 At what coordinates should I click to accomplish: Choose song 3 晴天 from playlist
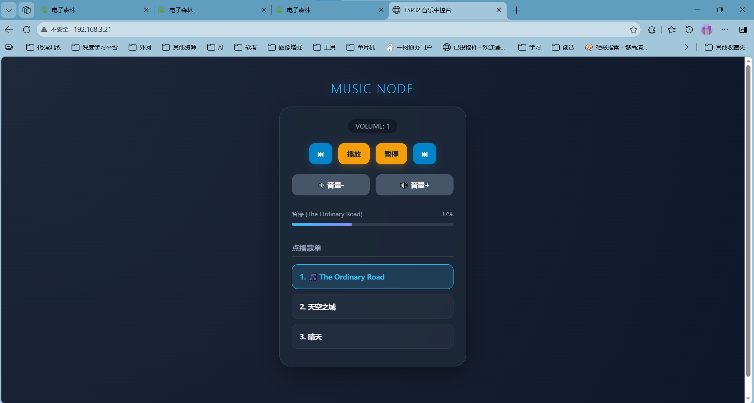pos(372,337)
